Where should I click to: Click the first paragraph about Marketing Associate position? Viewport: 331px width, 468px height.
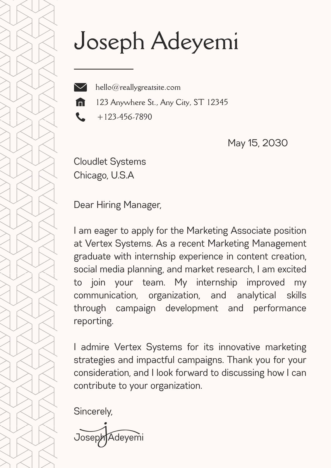(190, 276)
